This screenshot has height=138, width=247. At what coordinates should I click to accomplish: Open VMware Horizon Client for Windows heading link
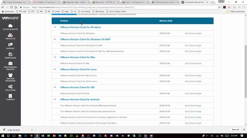tap(80, 27)
